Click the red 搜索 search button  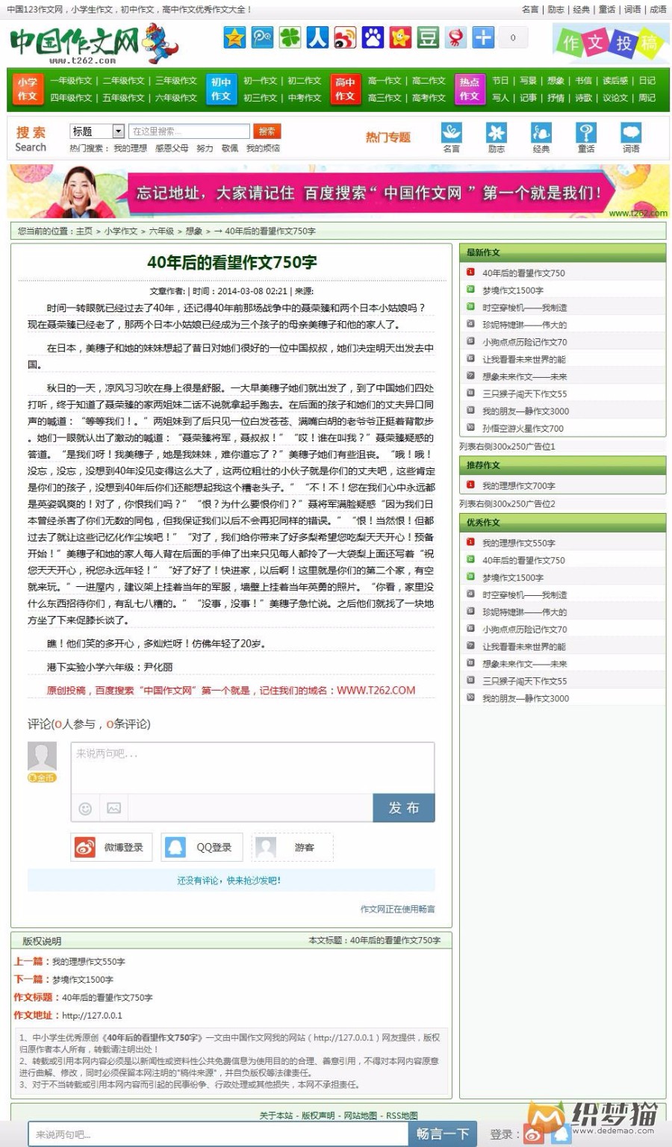267,131
